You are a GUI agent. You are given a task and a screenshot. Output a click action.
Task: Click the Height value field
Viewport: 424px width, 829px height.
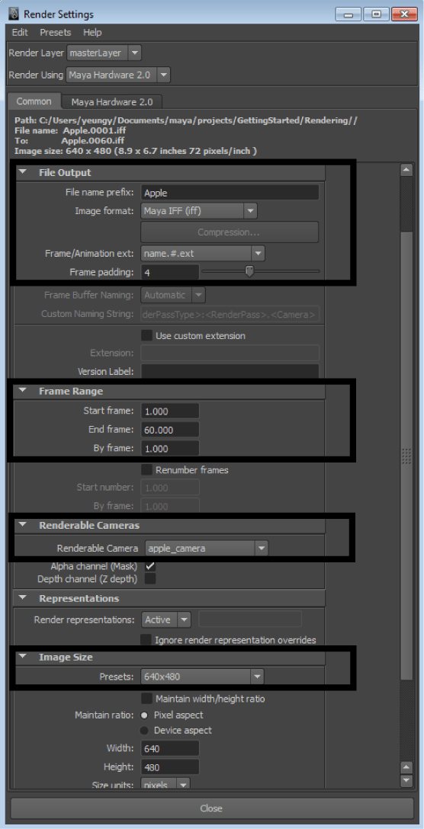tap(170, 767)
